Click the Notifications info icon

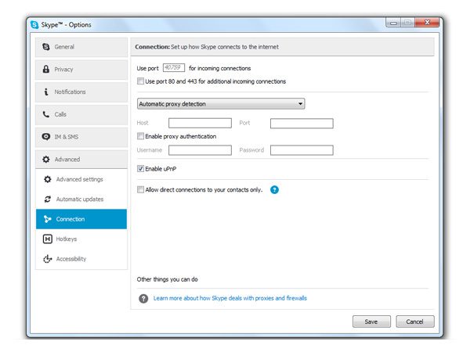(x=46, y=92)
